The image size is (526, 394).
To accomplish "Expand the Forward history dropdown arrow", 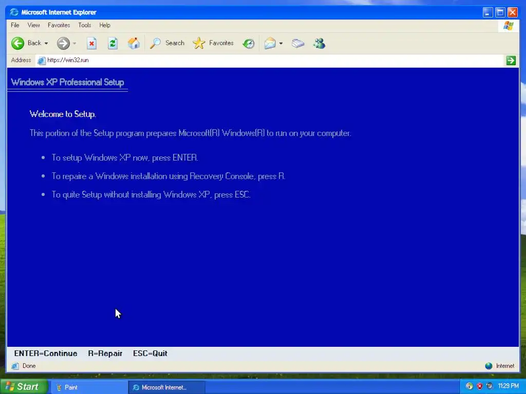I will pos(74,43).
